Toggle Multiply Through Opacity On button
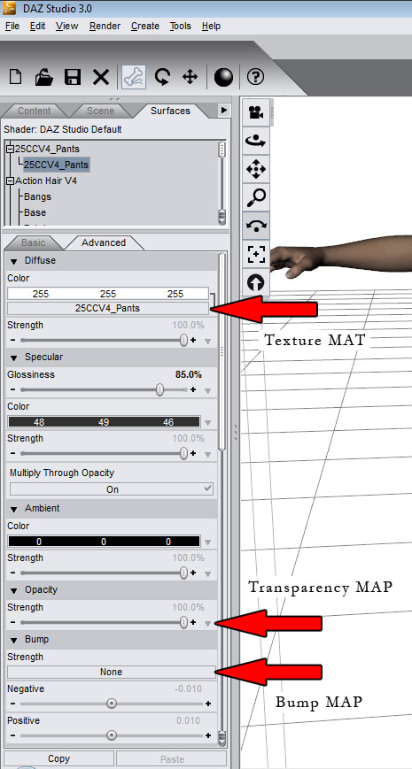 click(x=112, y=489)
